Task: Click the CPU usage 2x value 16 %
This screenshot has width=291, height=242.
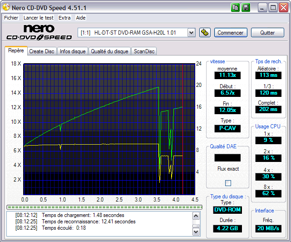Action: pyautogui.click(x=268, y=158)
